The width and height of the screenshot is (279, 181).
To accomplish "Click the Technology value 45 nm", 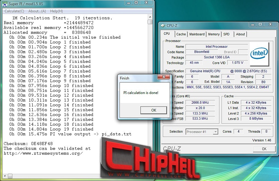I will (x=194, y=63).
